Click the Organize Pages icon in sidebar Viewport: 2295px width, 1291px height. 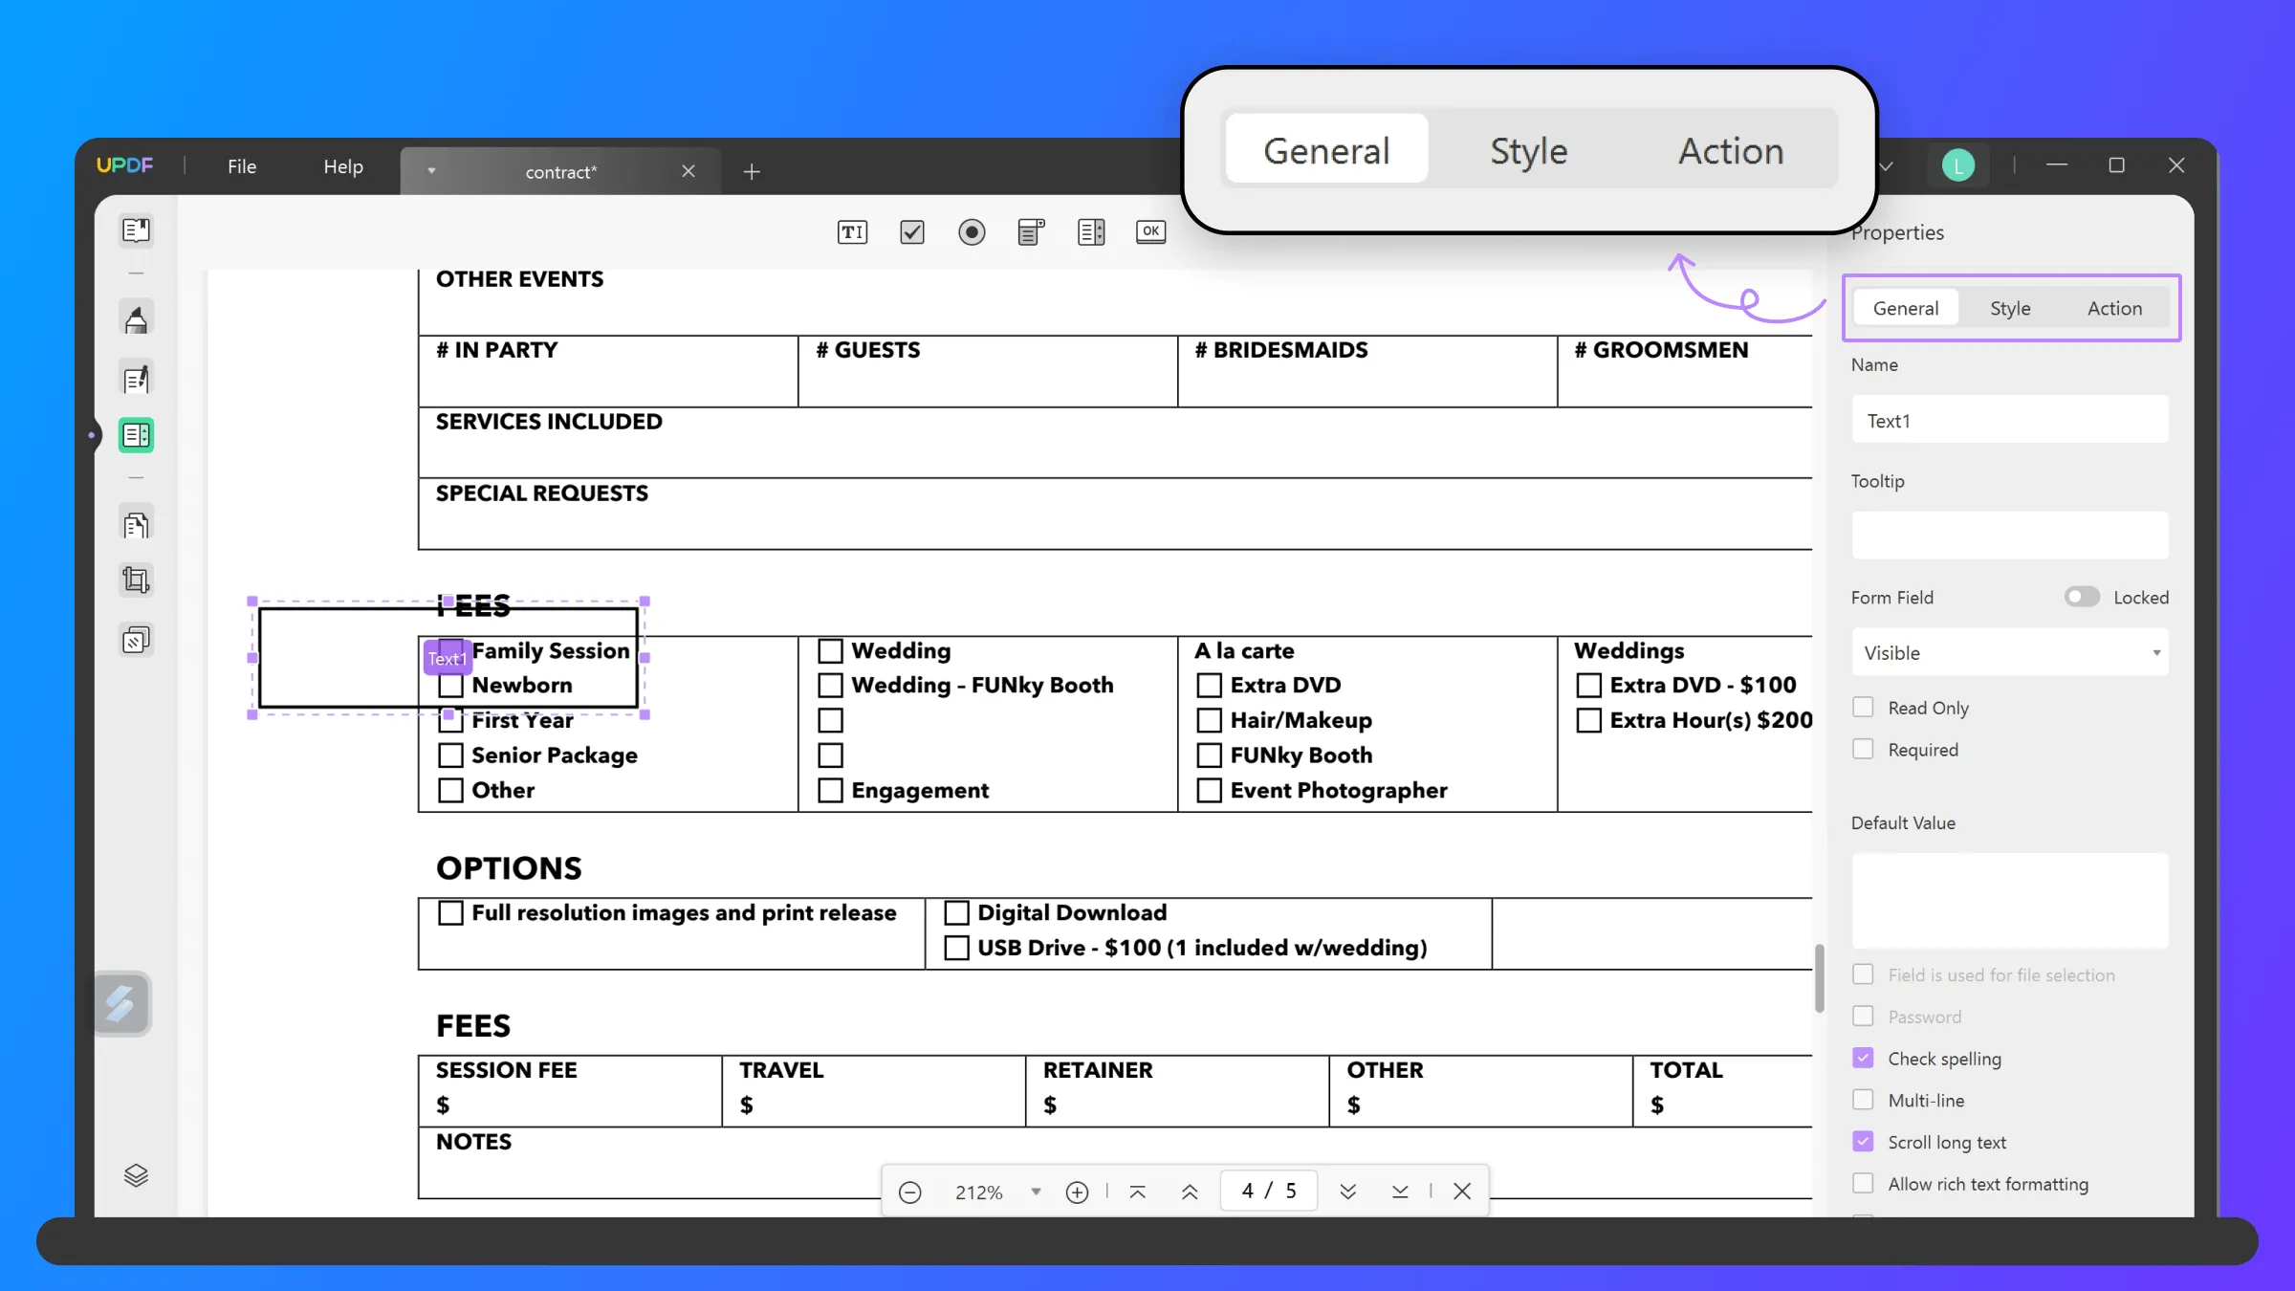click(136, 523)
